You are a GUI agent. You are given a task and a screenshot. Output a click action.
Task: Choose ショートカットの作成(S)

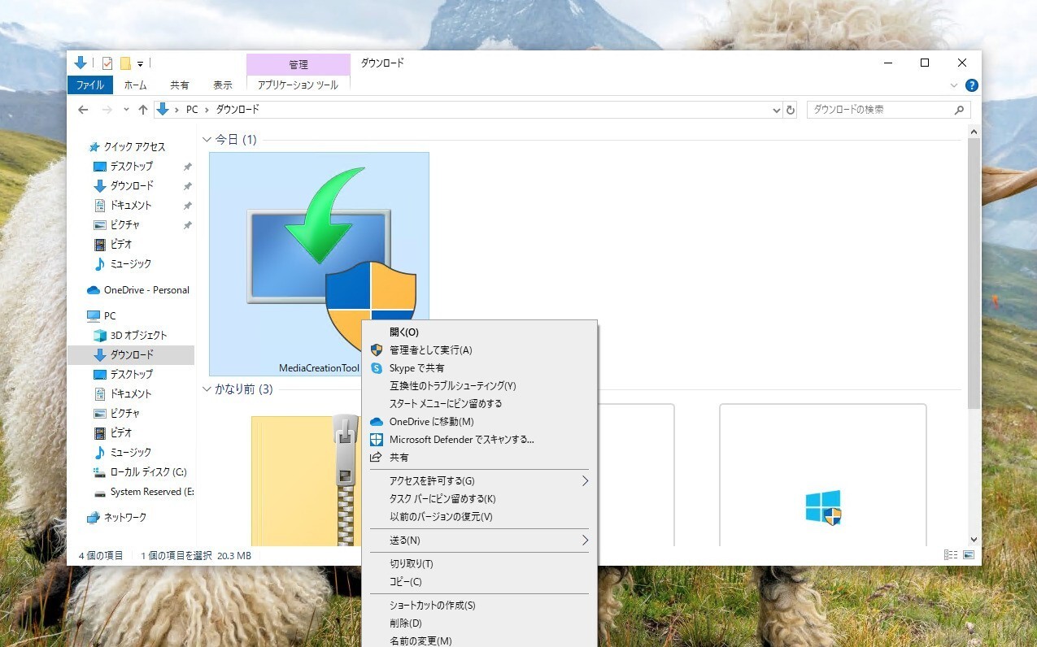pyautogui.click(x=479, y=606)
